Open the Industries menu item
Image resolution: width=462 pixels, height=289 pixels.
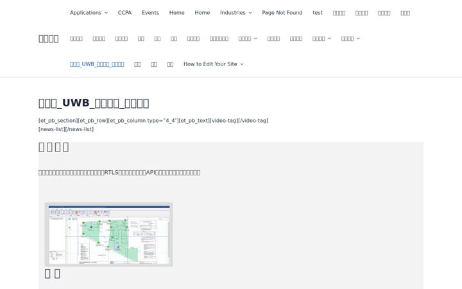233,13
